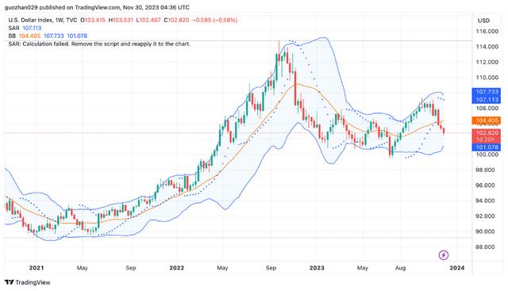This screenshot has height=291, width=508.
Task: Click the BB lower value 101.078 in legend
Action: [x=77, y=36]
